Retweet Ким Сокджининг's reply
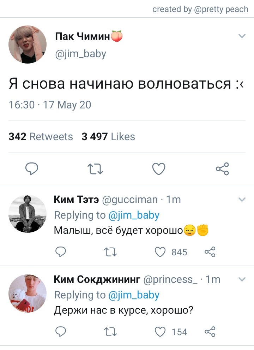The height and width of the screenshot is (350, 254). (x=111, y=332)
